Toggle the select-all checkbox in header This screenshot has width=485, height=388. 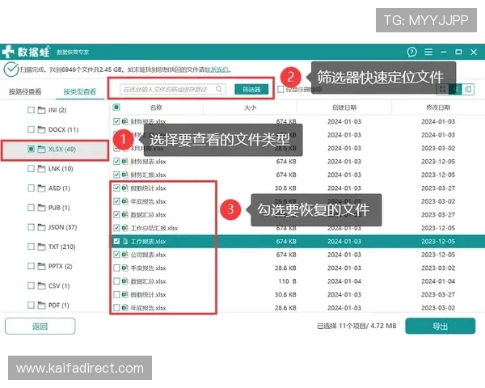(117, 107)
